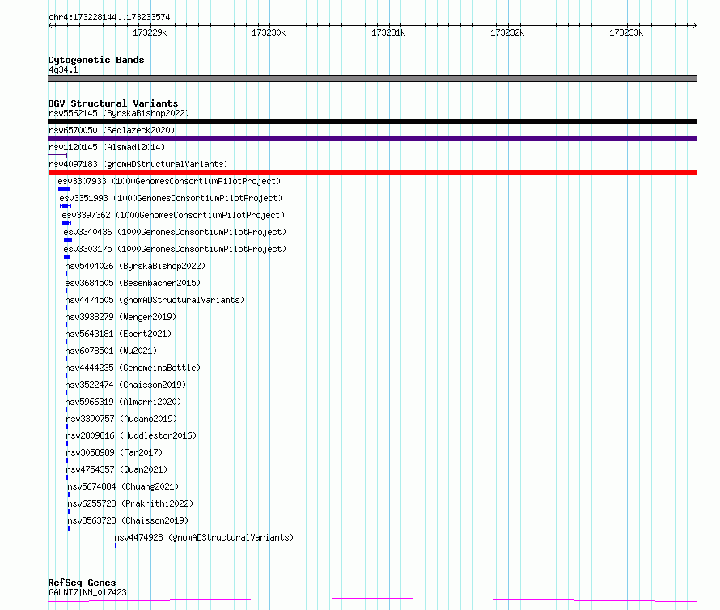Open variant nsv5674884 (Chuang2021)
720x610 pixels.
point(123,486)
